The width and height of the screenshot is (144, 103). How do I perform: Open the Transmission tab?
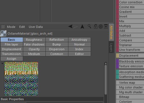(x=11, y=54)
